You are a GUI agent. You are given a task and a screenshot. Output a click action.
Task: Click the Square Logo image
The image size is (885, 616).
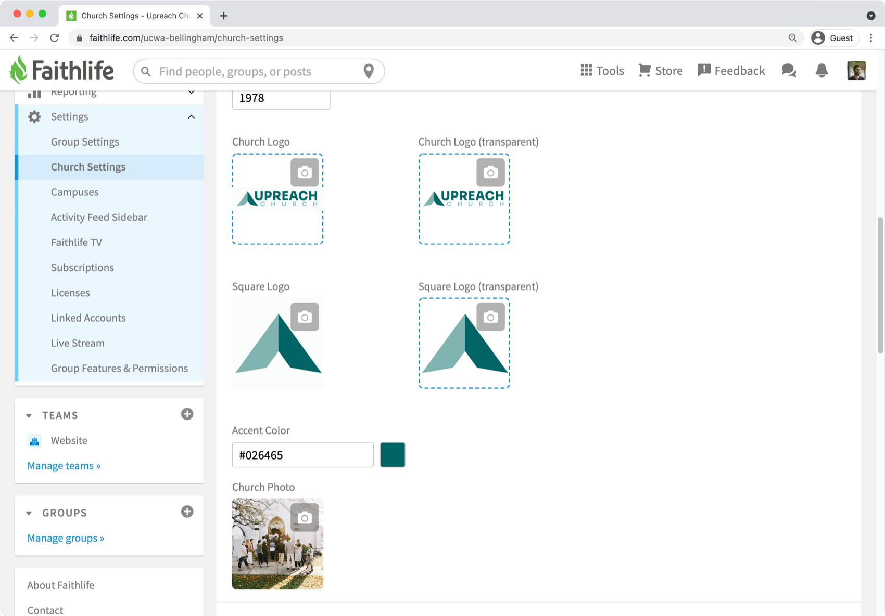coord(277,343)
